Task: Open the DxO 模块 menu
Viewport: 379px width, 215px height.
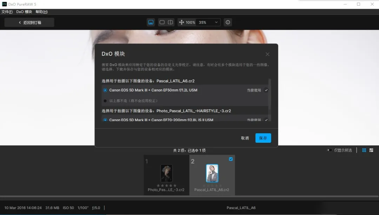Action: coord(24,12)
